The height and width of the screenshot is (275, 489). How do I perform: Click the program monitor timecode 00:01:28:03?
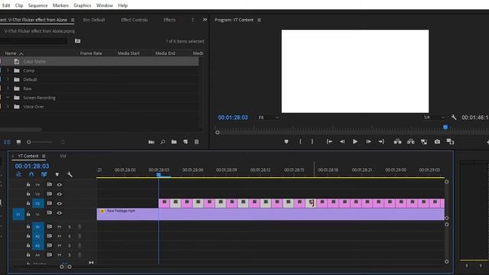pos(233,118)
